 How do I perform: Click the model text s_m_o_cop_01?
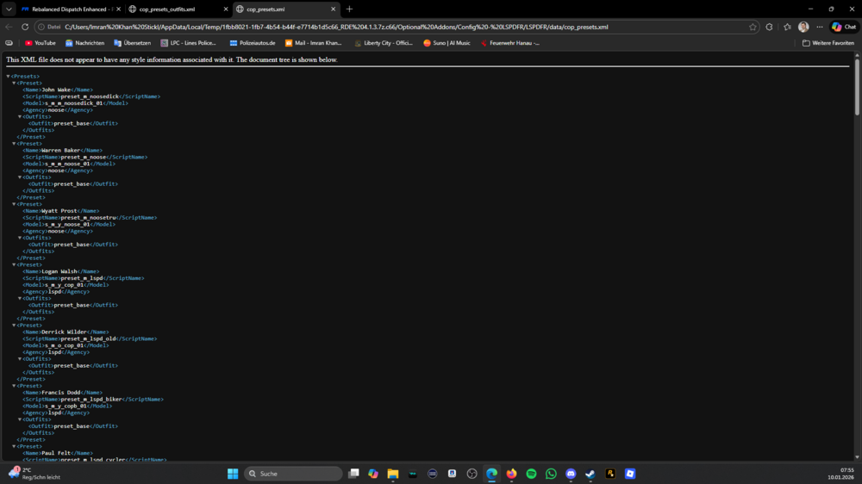pyautogui.click(x=64, y=345)
